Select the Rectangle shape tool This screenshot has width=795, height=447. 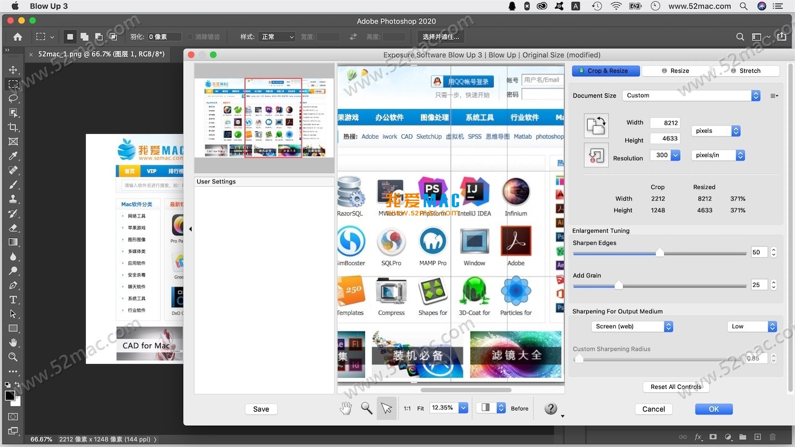point(13,328)
